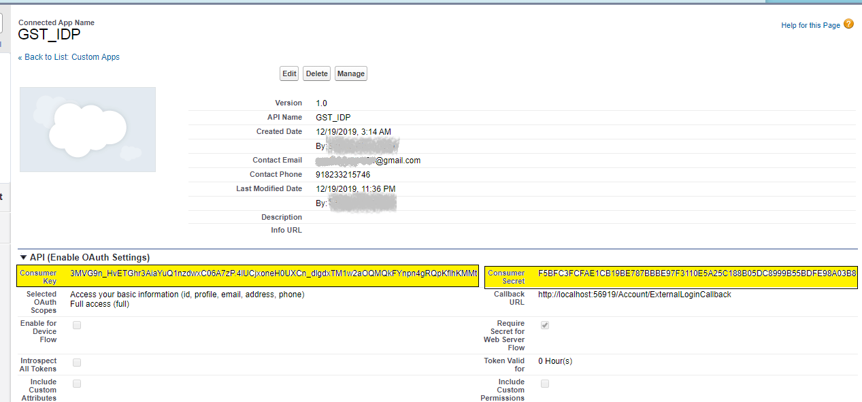Click the Contact Phone number value

click(x=343, y=175)
